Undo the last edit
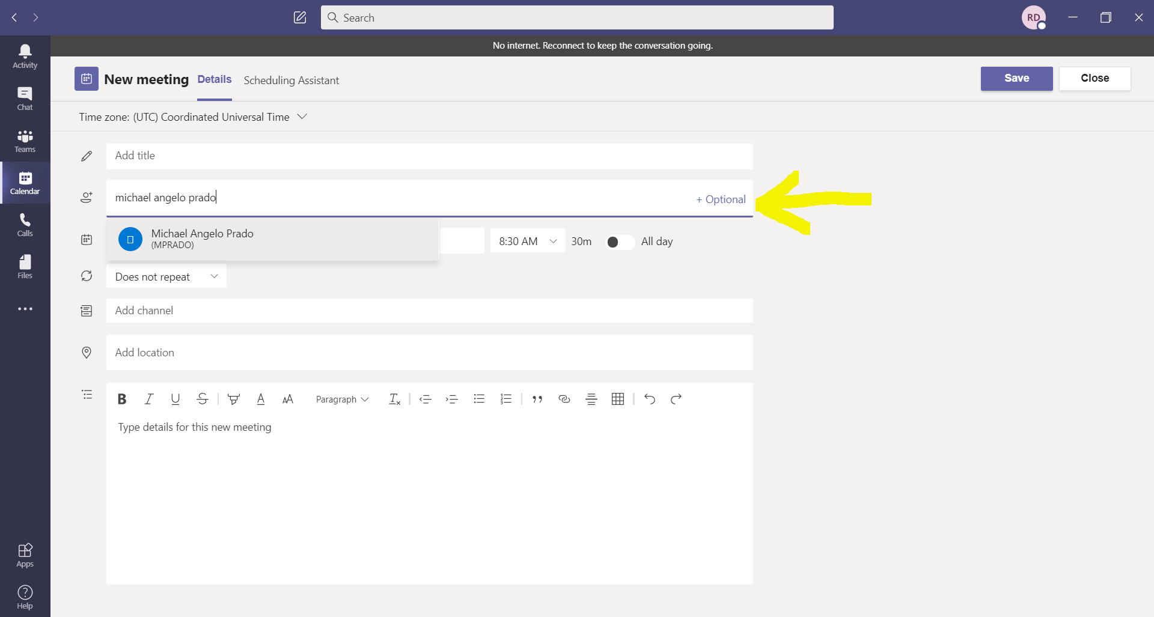This screenshot has width=1154, height=617. [x=650, y=399]
